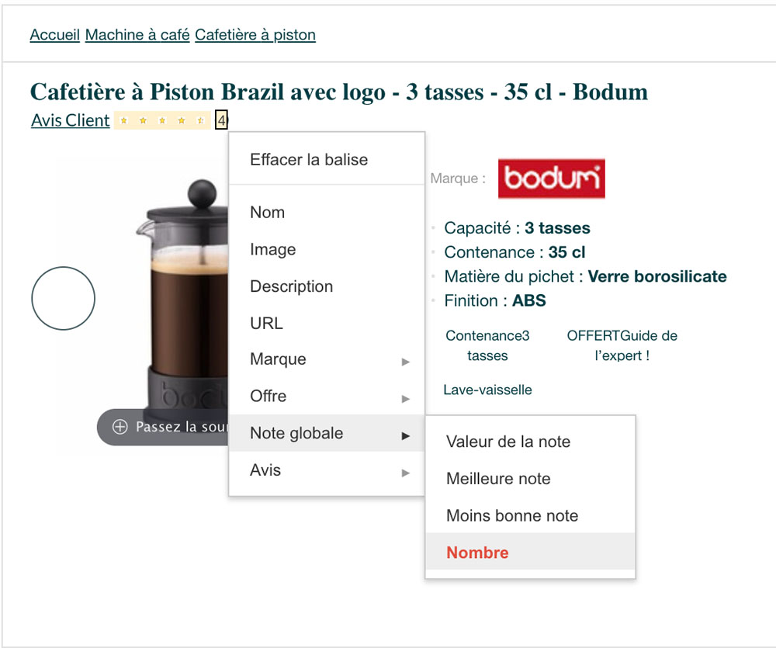
Task: Click the product title heading
Action: (x=339, y=92)
